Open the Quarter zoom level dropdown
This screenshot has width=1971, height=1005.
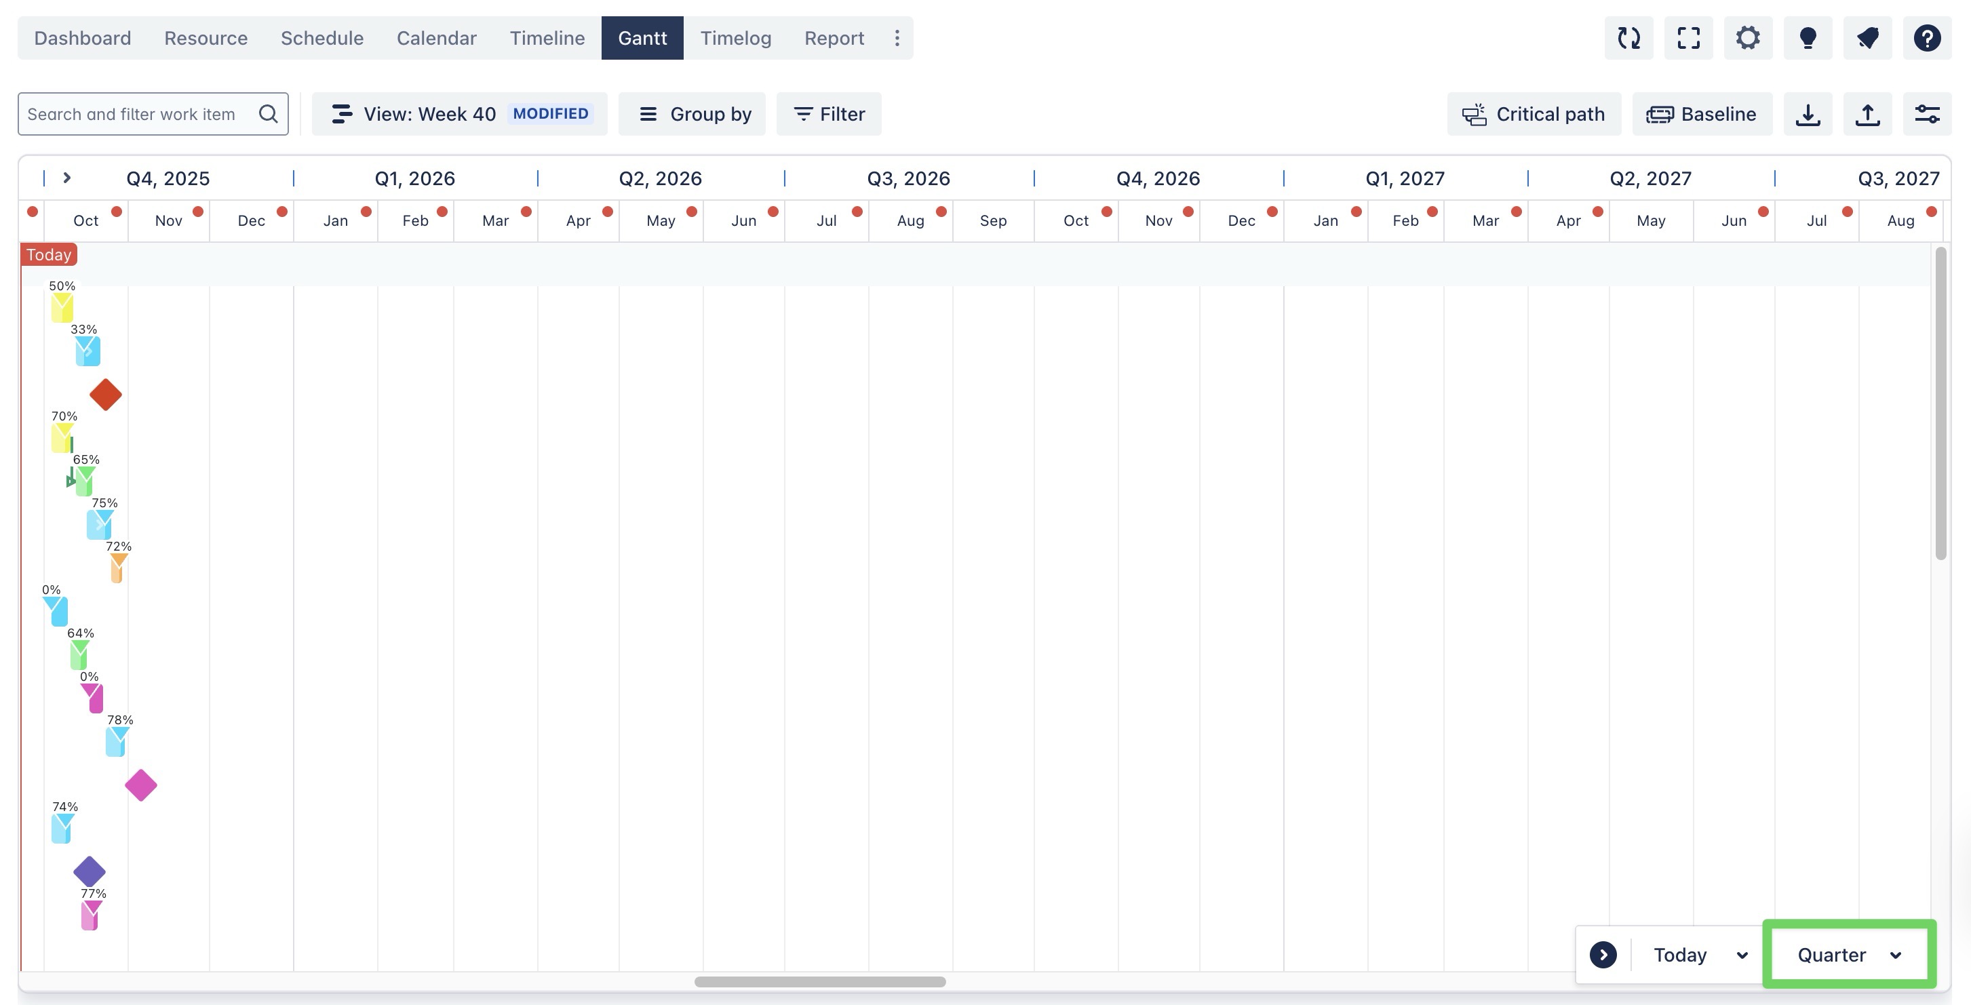(1849, 953)
